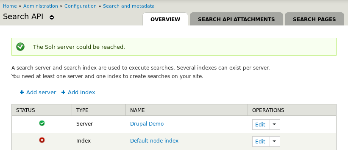Expand operations dropdown arrow for Default node index

(x=275, y=141)
